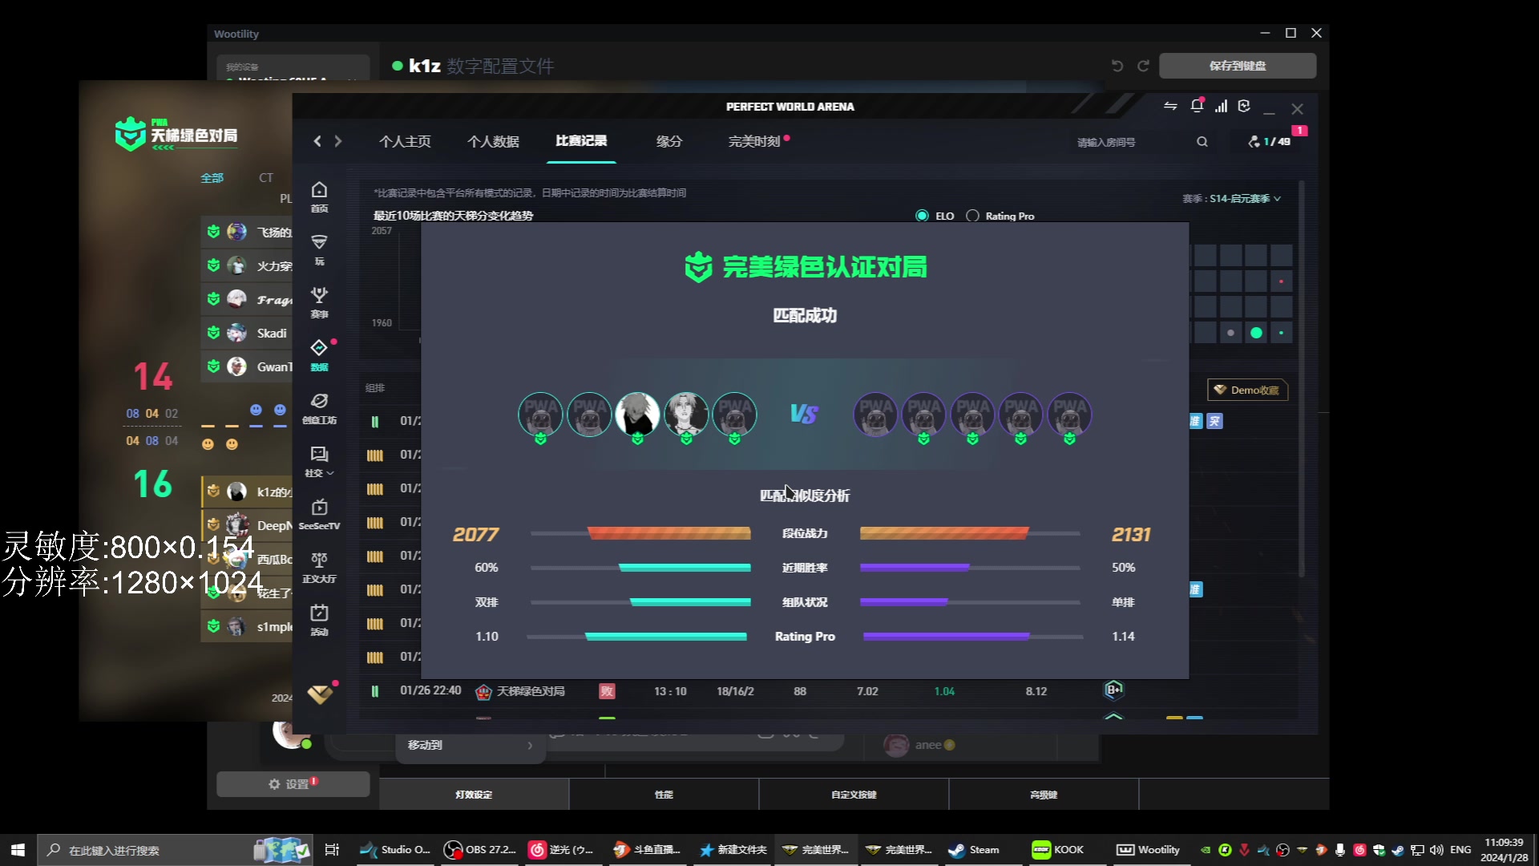Image resolution: width=1539 pixels, height=866 pixels.
Task: Open Wootility 设置 settings button
Action: 293,784
